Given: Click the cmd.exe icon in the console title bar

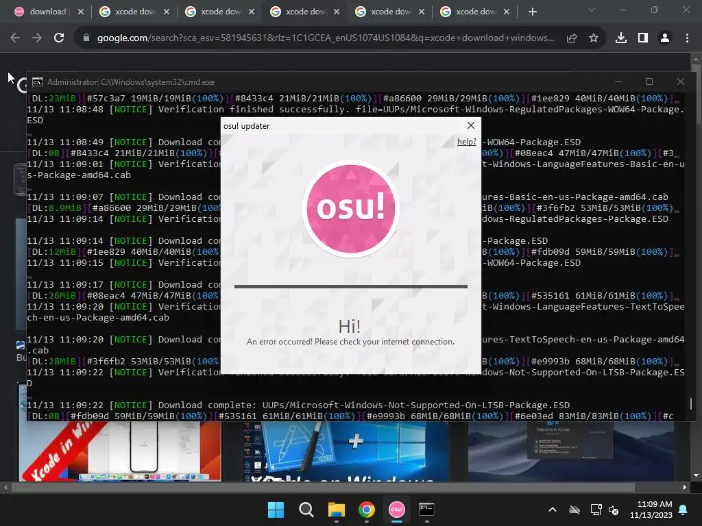Looking at the screenshot, I should (38, 82).
